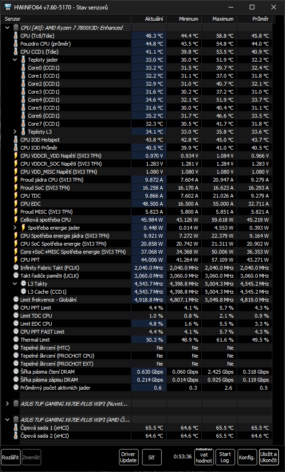
Task: Click the 0:53:36 elapsed time display
Action: [182, 456]
